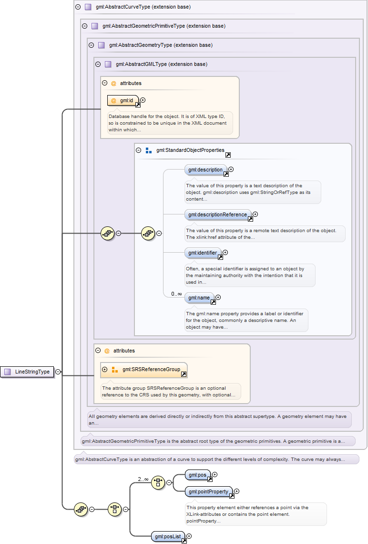Expand gml:SRSReferenceGroup attribute group
Screen dimensions: 368x544
[104, 370]
